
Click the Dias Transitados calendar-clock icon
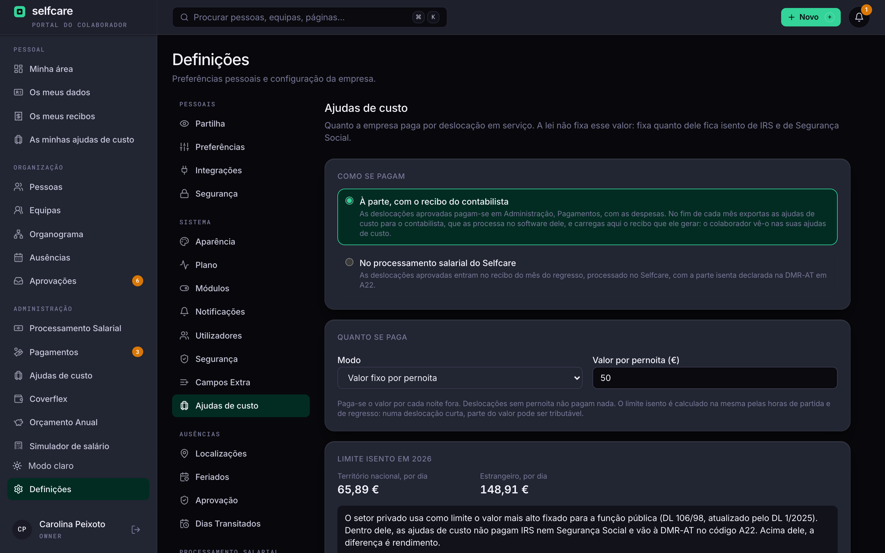tap(184, 524)
